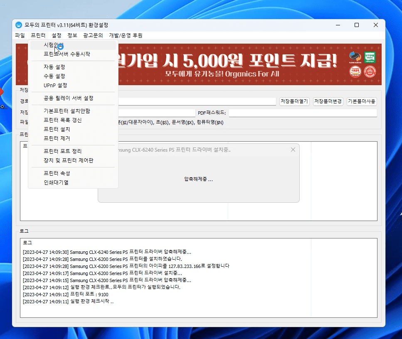Screen dimensions: 402x339
Task: Click the 기본폴더사용 button
Action: click(x=362, y=101)
